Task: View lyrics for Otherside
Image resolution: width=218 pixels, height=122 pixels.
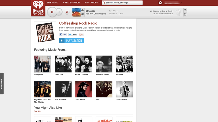Action: (113, 14)
